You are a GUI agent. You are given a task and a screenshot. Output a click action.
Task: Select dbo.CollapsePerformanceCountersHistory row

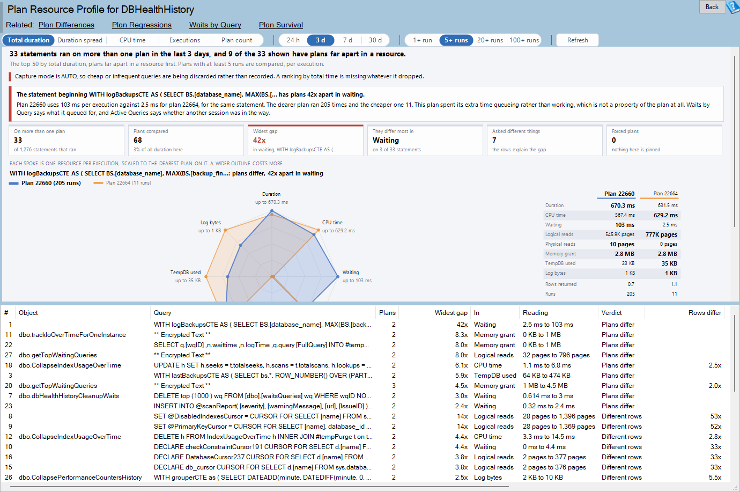point(365,478)
